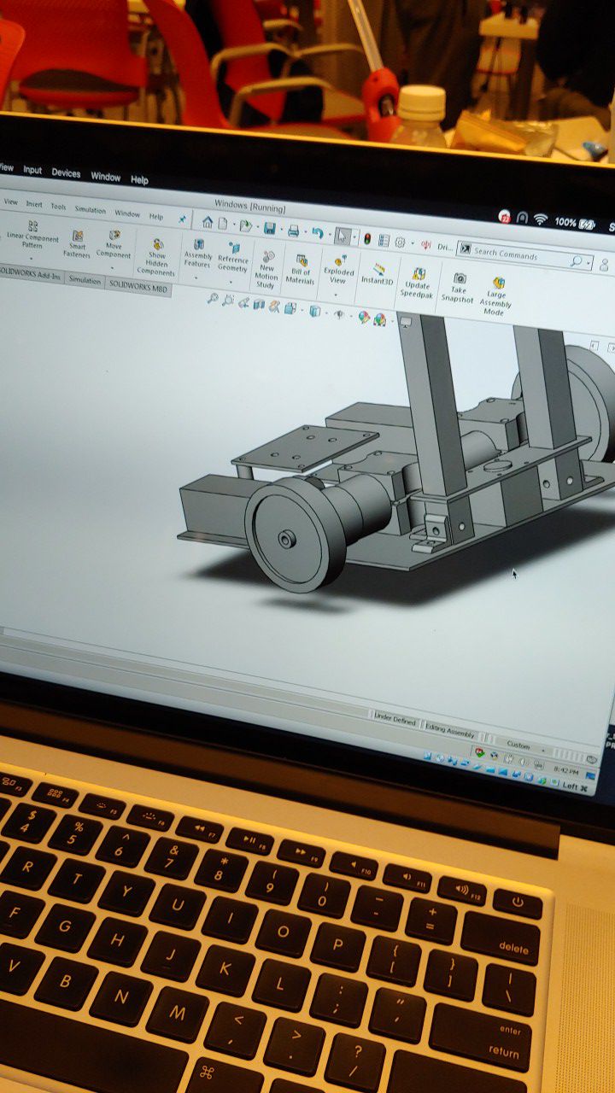Open the VM host Window menu
This screenshot has width=615, height=1093.
pos(106,176)
